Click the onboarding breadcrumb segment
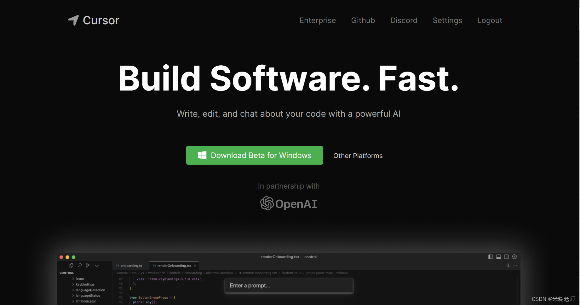 (x=193, y=273)
